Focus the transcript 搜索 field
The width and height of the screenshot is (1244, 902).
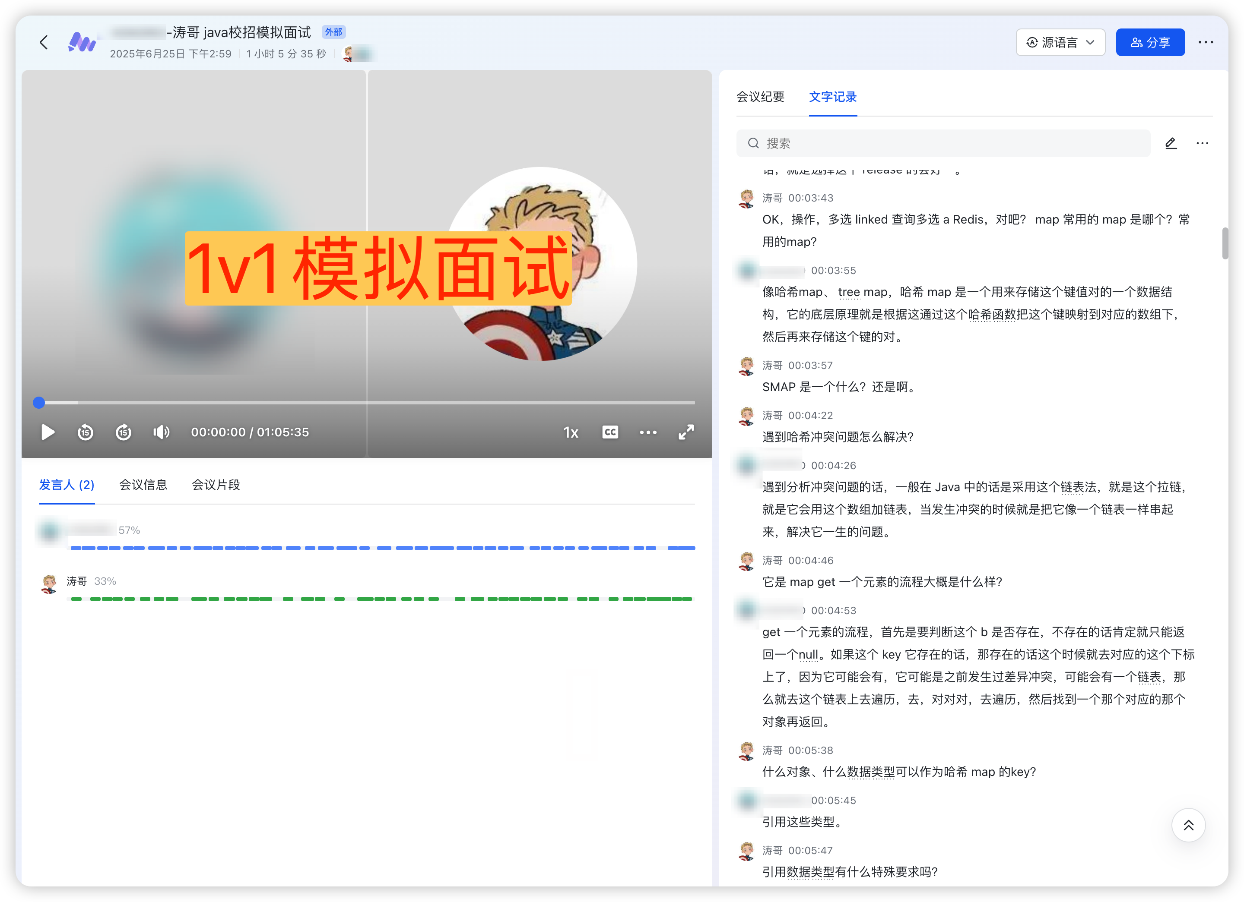point(943,144)
